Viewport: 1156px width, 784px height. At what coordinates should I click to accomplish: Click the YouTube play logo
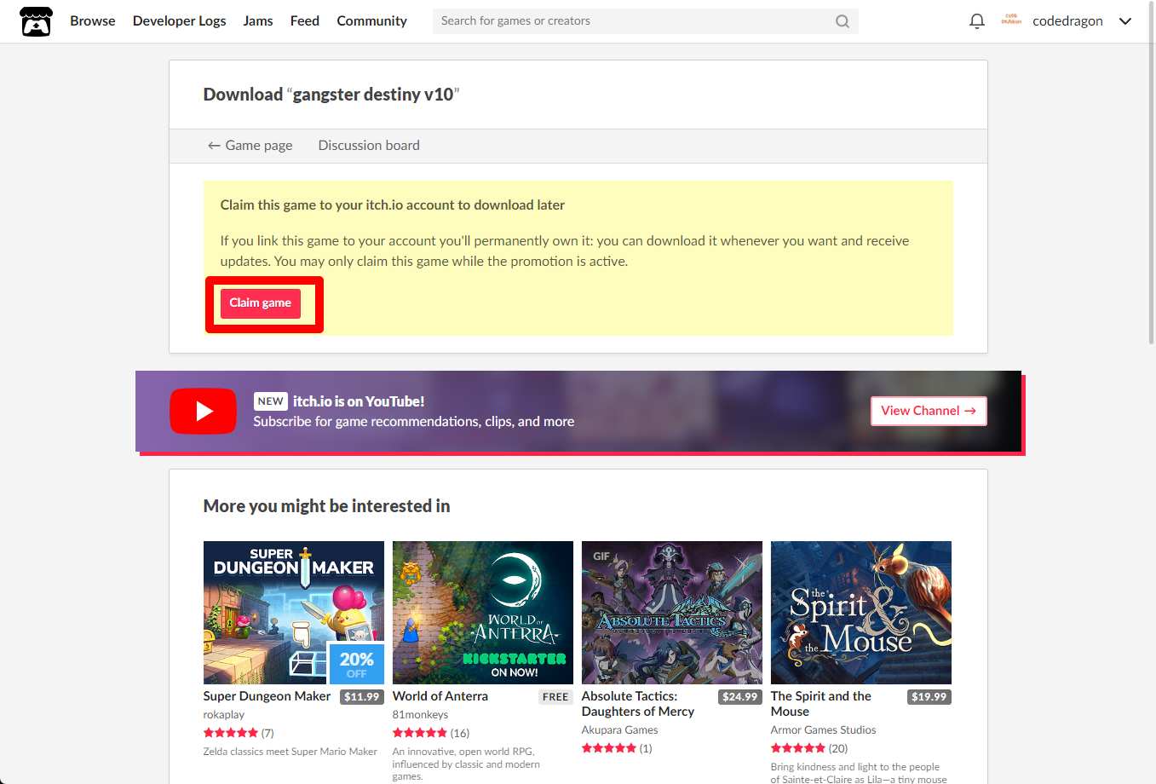click(x=203, y=411)
